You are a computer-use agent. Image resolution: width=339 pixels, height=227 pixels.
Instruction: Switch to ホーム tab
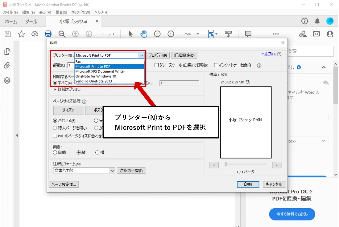click(x=11, y=21)
